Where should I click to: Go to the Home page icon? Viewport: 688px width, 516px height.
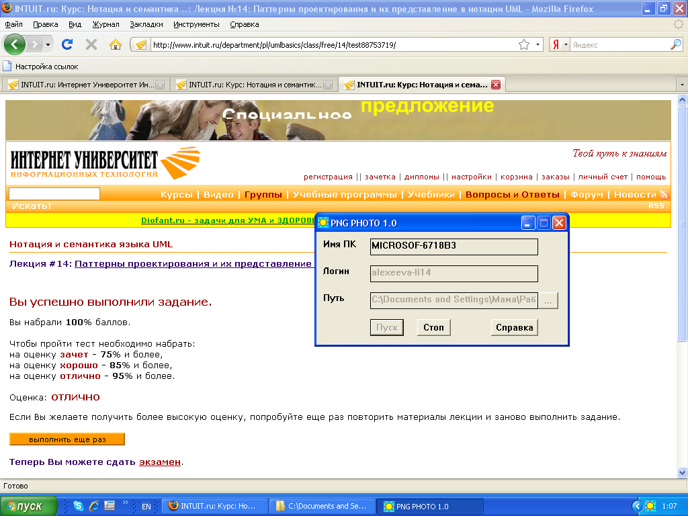point(116,44)
